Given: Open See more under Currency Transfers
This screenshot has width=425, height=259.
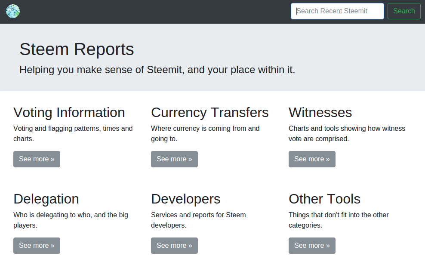Looking at the screenshot, I should point(174,159).
